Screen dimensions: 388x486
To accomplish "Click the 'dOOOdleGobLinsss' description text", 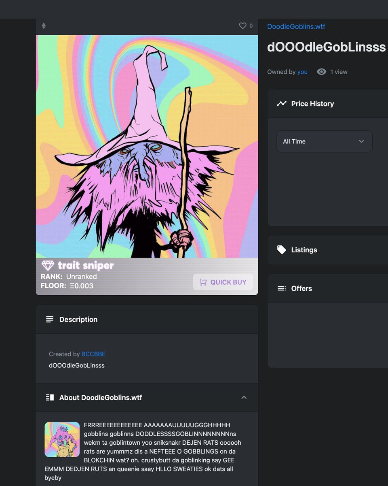I will pyautogui.click(x=77, y=365).
